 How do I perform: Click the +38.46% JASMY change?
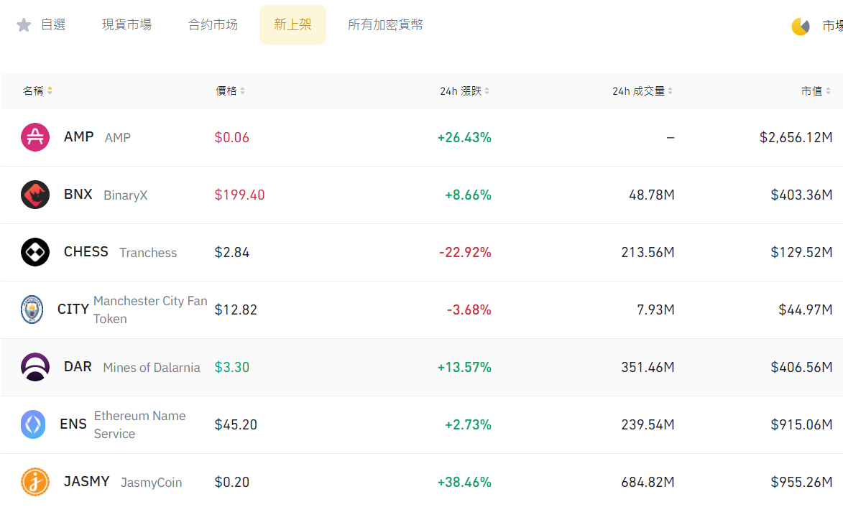click(x=464, y=483)
